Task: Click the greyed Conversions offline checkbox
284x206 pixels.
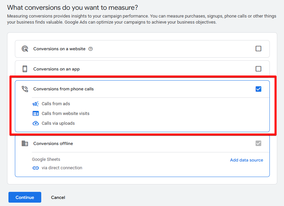Action: tap(258, 143)
